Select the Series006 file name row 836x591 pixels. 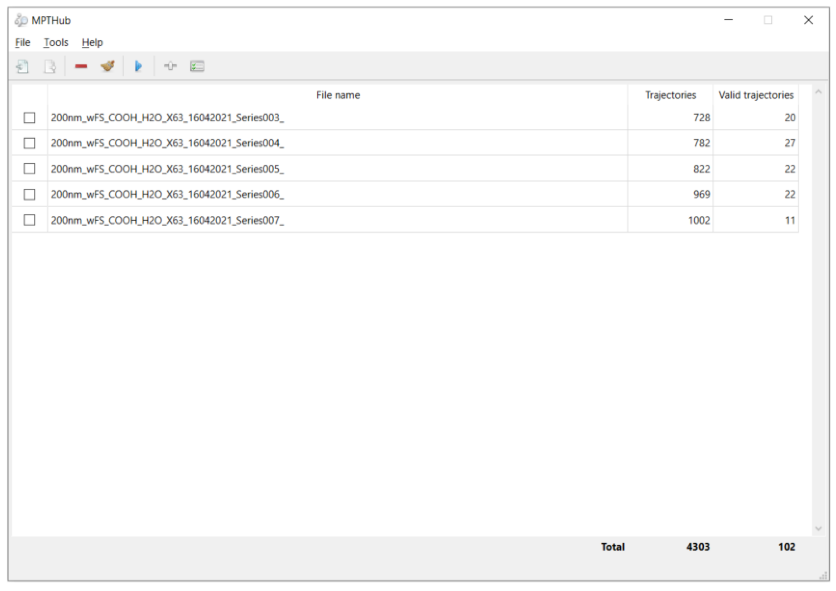167,194
